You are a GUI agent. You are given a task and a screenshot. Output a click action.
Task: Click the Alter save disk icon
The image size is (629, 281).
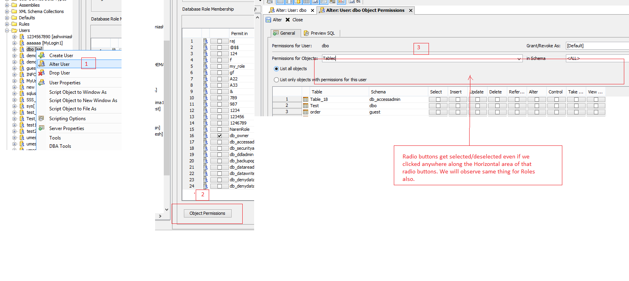(268, 20)
